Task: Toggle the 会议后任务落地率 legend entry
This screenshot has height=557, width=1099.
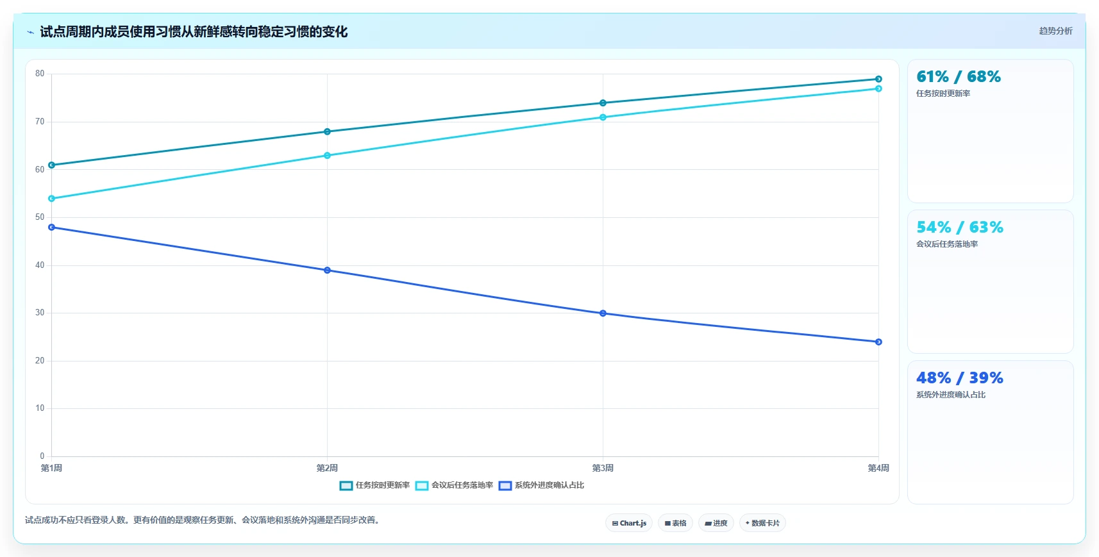Action: coord(454,485)
